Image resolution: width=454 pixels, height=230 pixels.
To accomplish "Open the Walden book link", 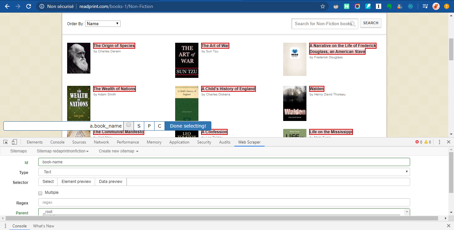I will (x=316, y=89).
